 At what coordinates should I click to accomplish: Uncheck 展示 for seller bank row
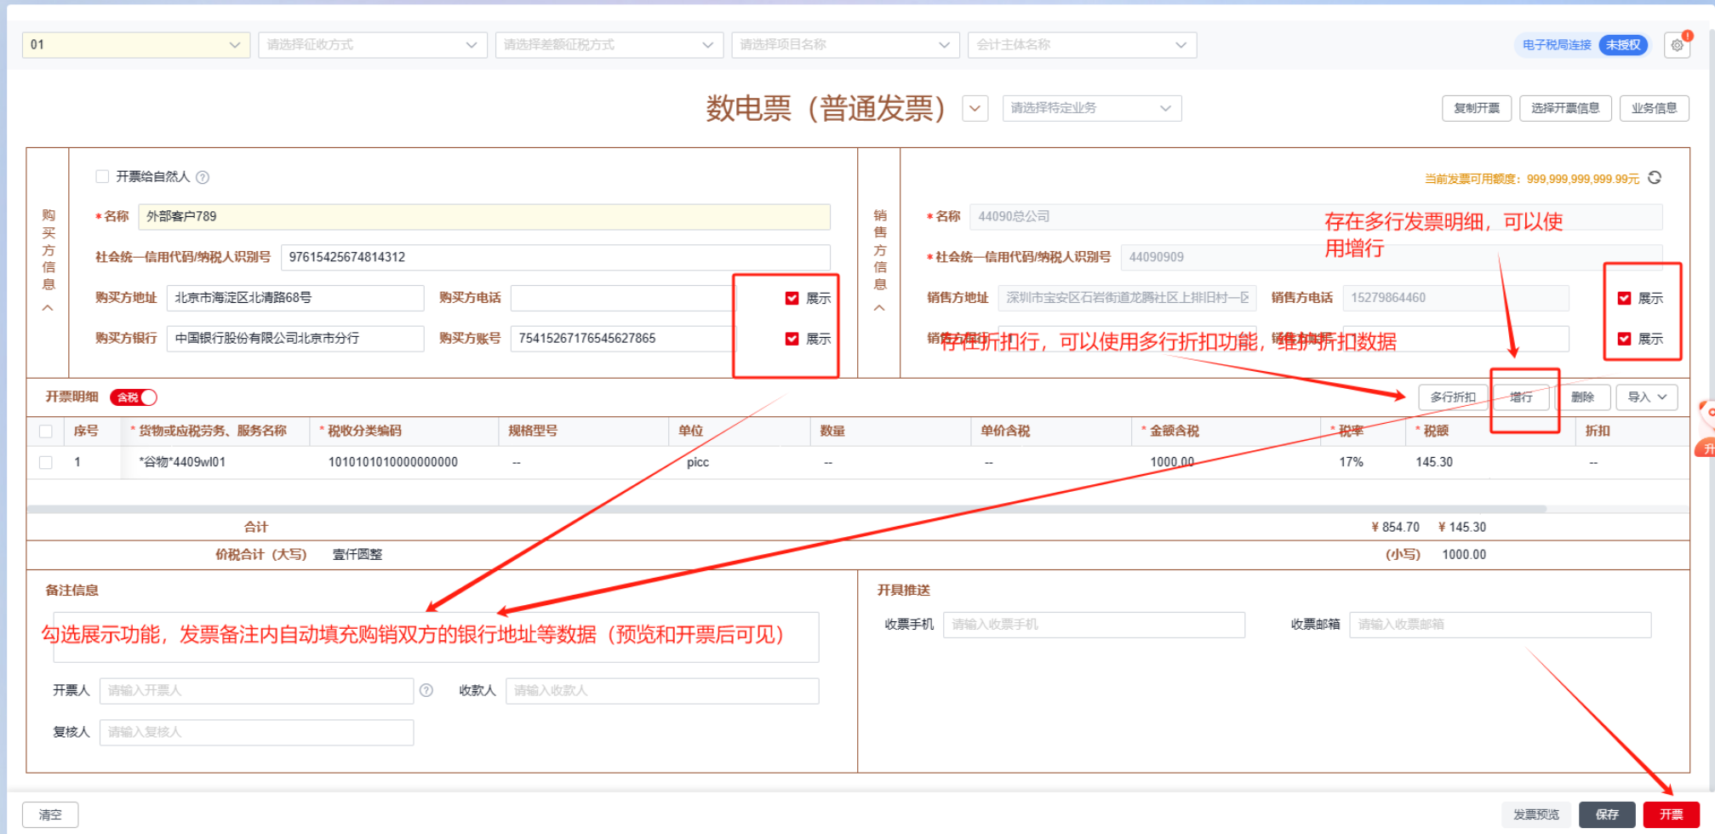(1624, 339)
